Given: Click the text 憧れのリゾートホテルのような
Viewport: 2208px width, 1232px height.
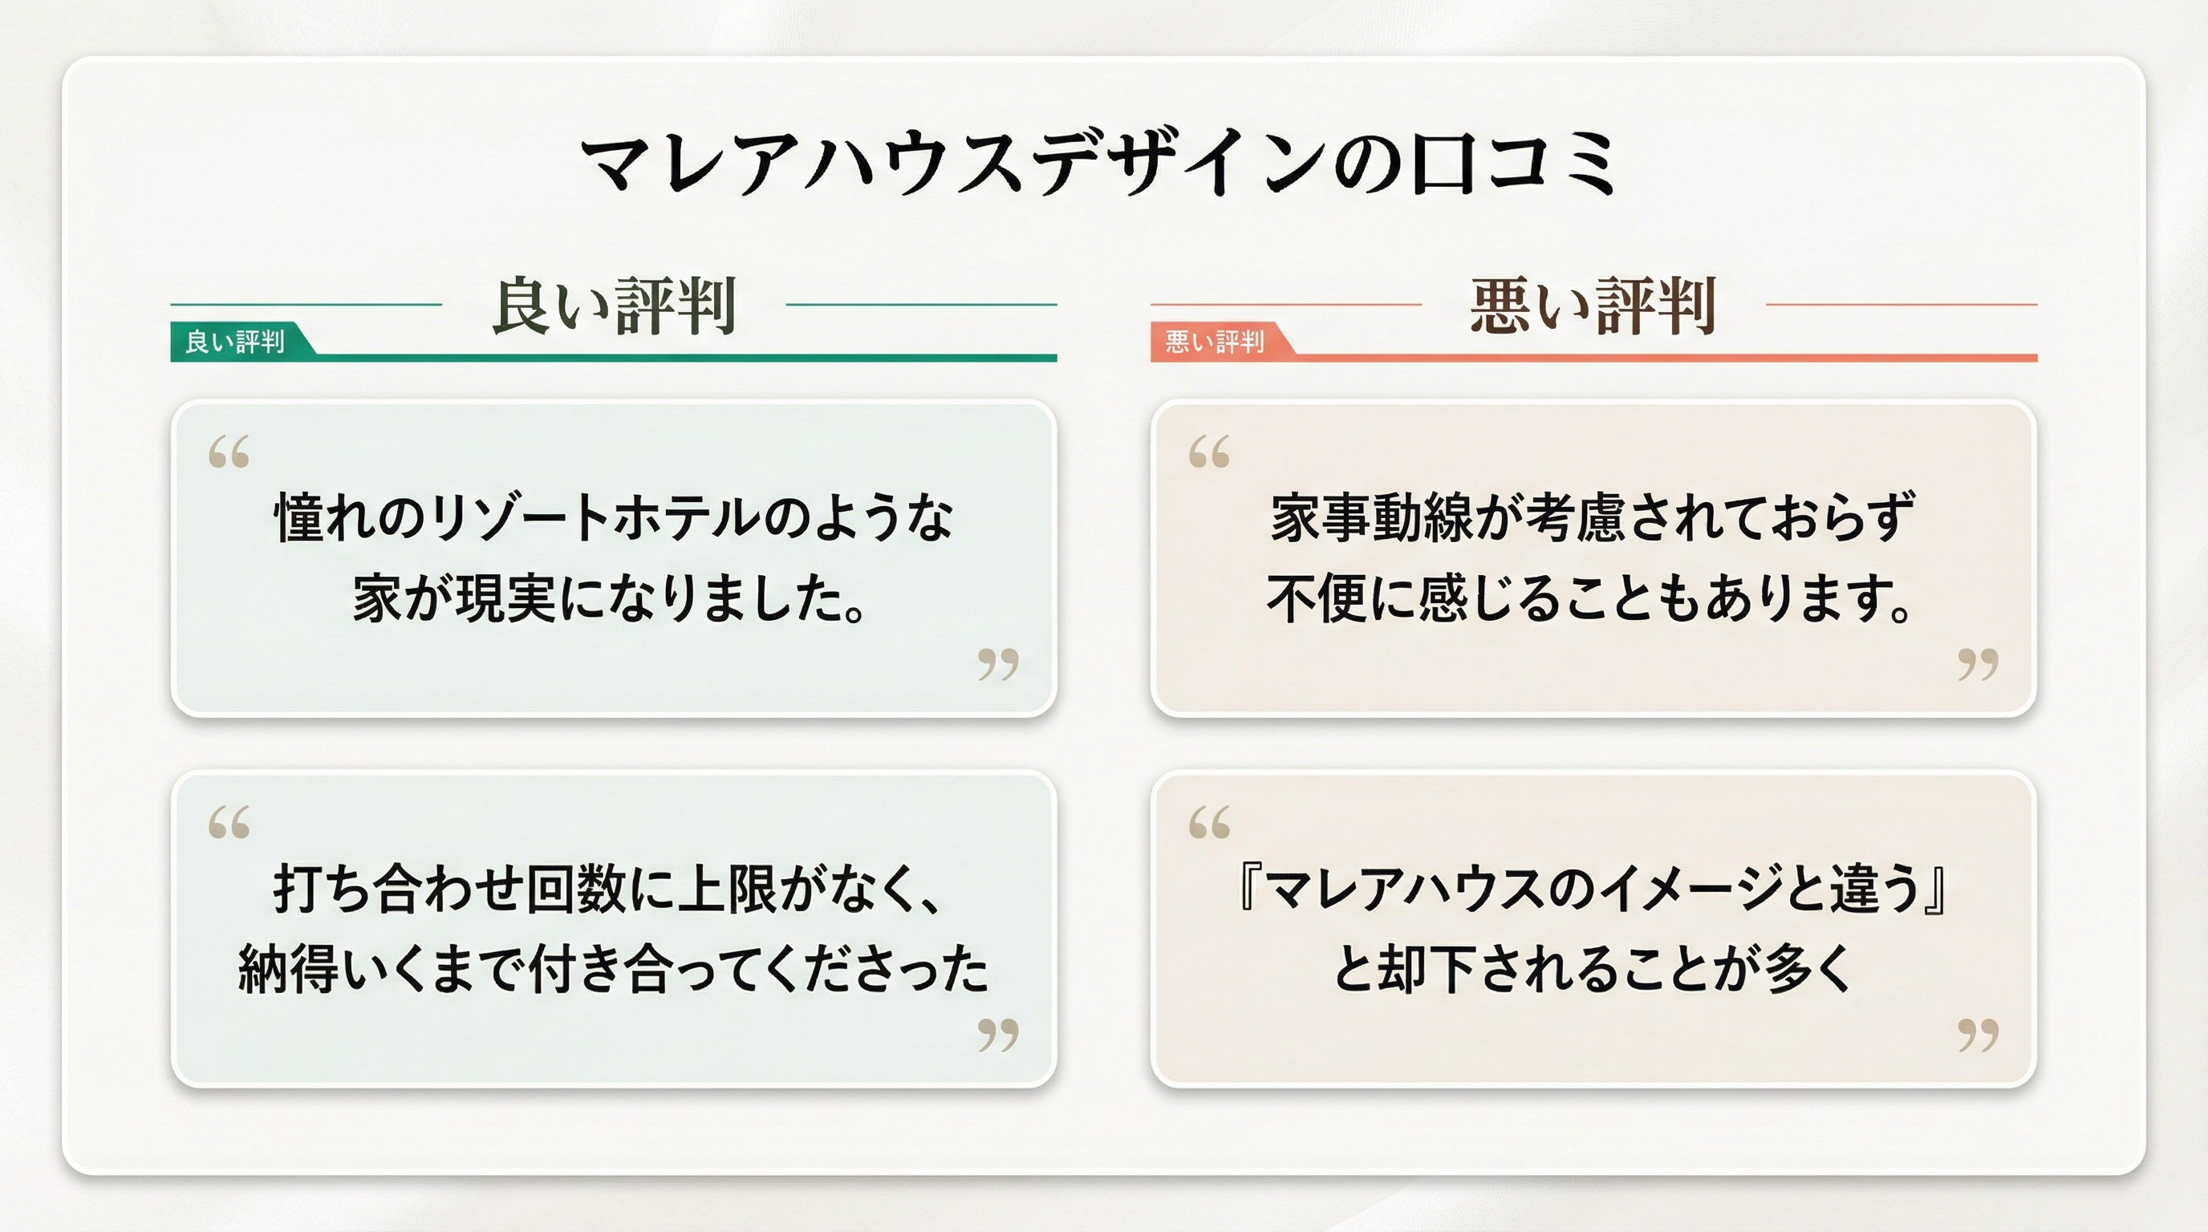Looking at the screenshot, I should pyautogui.click(x=614, y=518).
